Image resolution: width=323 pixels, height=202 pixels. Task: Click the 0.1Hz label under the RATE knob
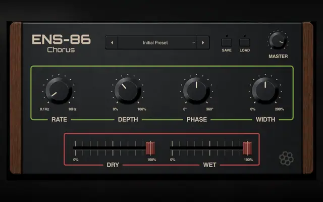tap(44, 109)
